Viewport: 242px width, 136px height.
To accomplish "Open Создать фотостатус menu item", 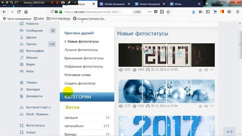I will coord(80,83).
